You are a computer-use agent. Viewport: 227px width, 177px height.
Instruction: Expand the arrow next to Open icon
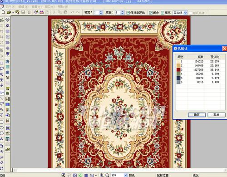coord(13,12)
